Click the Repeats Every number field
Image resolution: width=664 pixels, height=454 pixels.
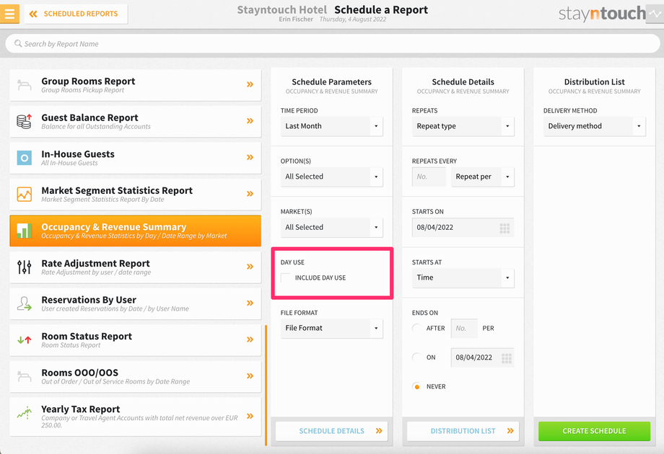pos(429,177)
